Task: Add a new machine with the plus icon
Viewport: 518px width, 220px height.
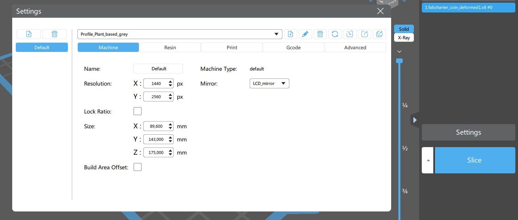Action: pos(29,34)
